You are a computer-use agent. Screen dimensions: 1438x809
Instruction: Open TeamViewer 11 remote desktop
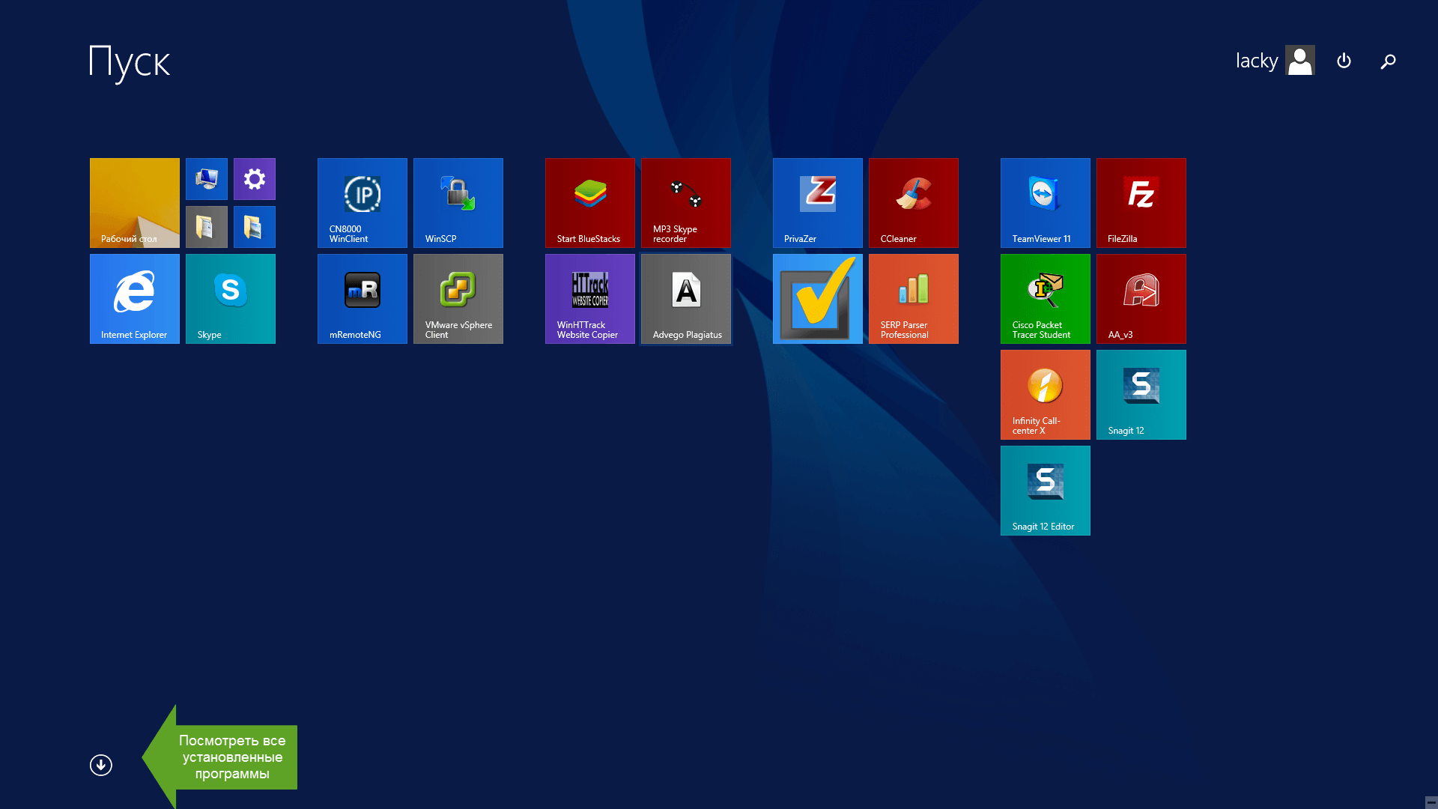(1045, 202)
